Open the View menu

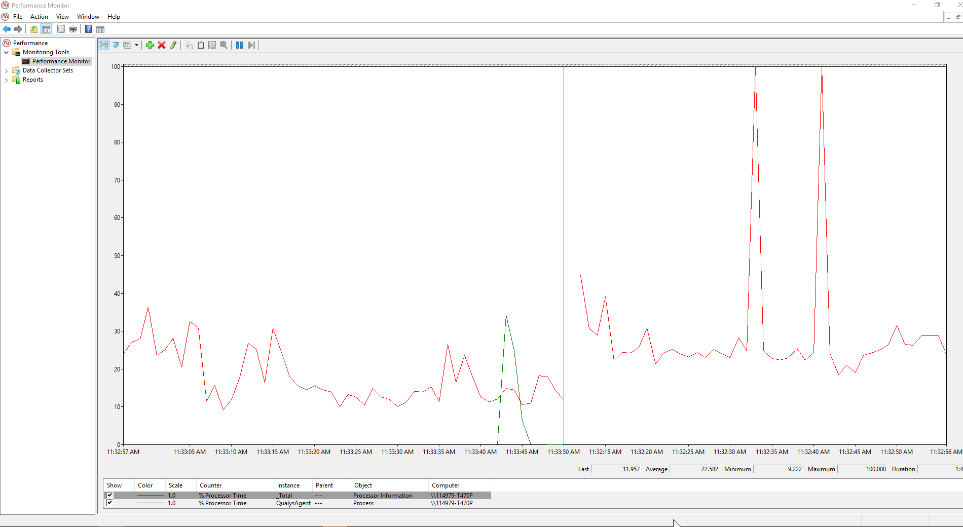click(x=62, y=17)
